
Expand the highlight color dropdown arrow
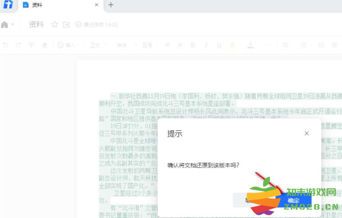pos(239,45)
